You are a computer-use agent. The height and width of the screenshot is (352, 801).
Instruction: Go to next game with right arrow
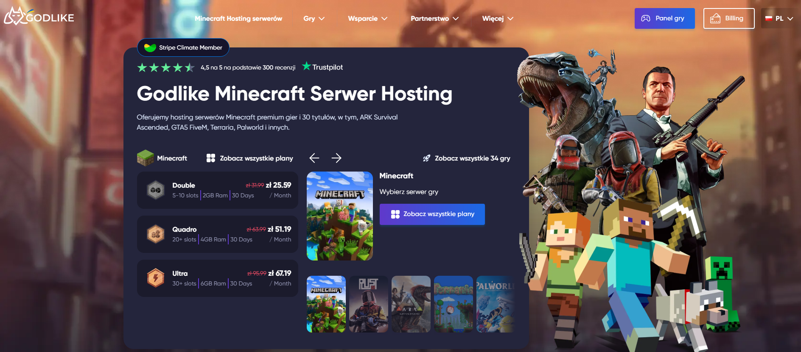pyautogui.click(x=336, y=158)
